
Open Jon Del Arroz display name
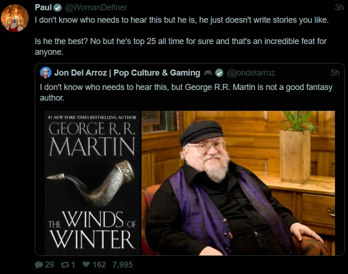click(x=127, y=73)
